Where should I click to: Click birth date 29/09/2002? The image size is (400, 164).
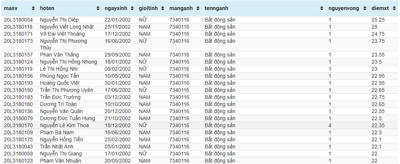[x=117, y=55]
